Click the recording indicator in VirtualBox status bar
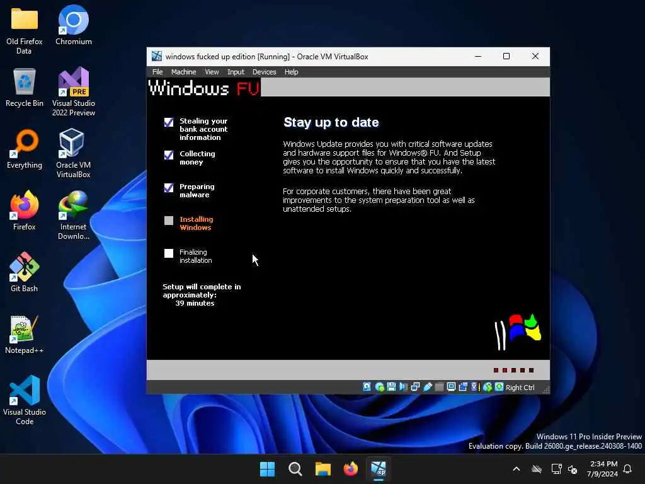The width and height of the screenshot is (645, 484). 463,387
